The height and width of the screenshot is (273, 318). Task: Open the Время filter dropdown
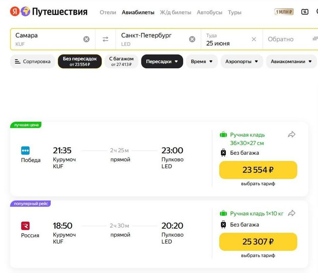pos(202,62)
